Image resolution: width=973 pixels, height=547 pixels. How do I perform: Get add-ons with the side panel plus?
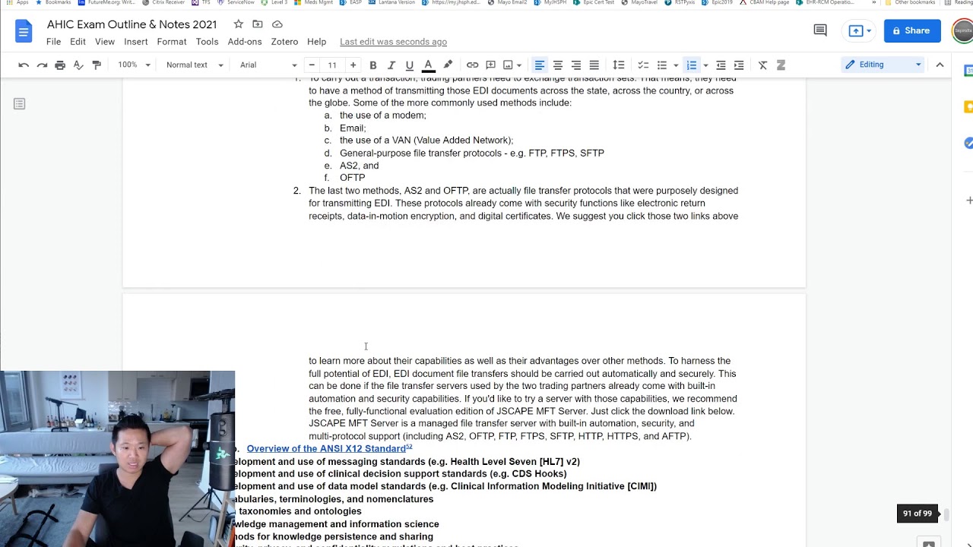click(969, 201)
